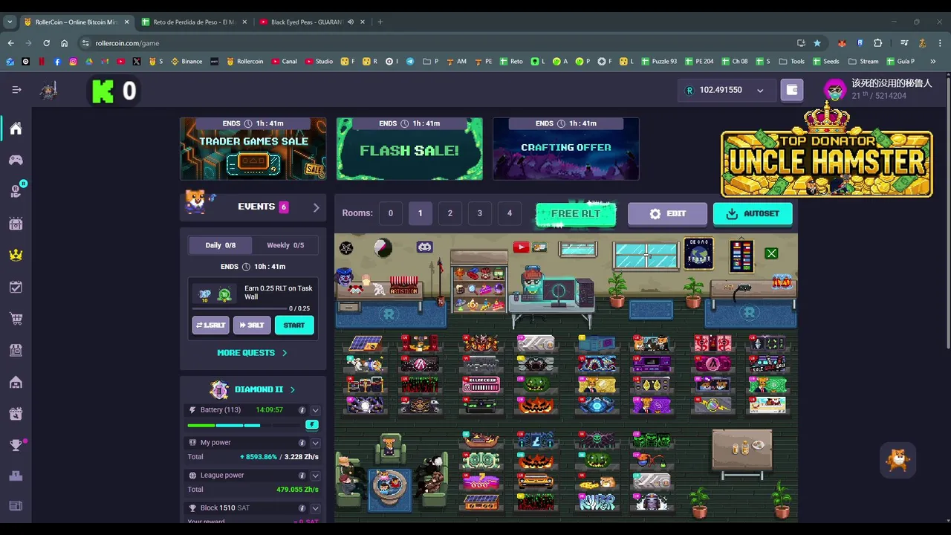
Task: Expand the Block reward section chevron
Action: (315, 508)
